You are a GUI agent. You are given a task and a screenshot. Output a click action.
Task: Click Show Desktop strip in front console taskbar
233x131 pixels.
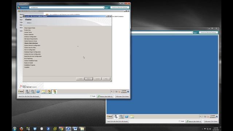click(x=128, y=92)
